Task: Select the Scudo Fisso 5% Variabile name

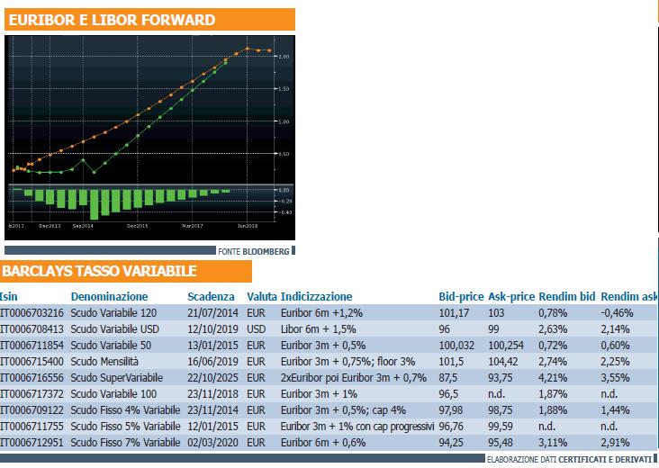Action: [125, 427]
